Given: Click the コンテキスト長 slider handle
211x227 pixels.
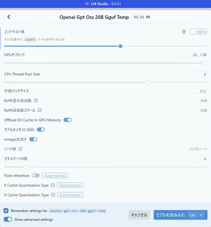Looking at the screenshot, I should tap(121, 46).
